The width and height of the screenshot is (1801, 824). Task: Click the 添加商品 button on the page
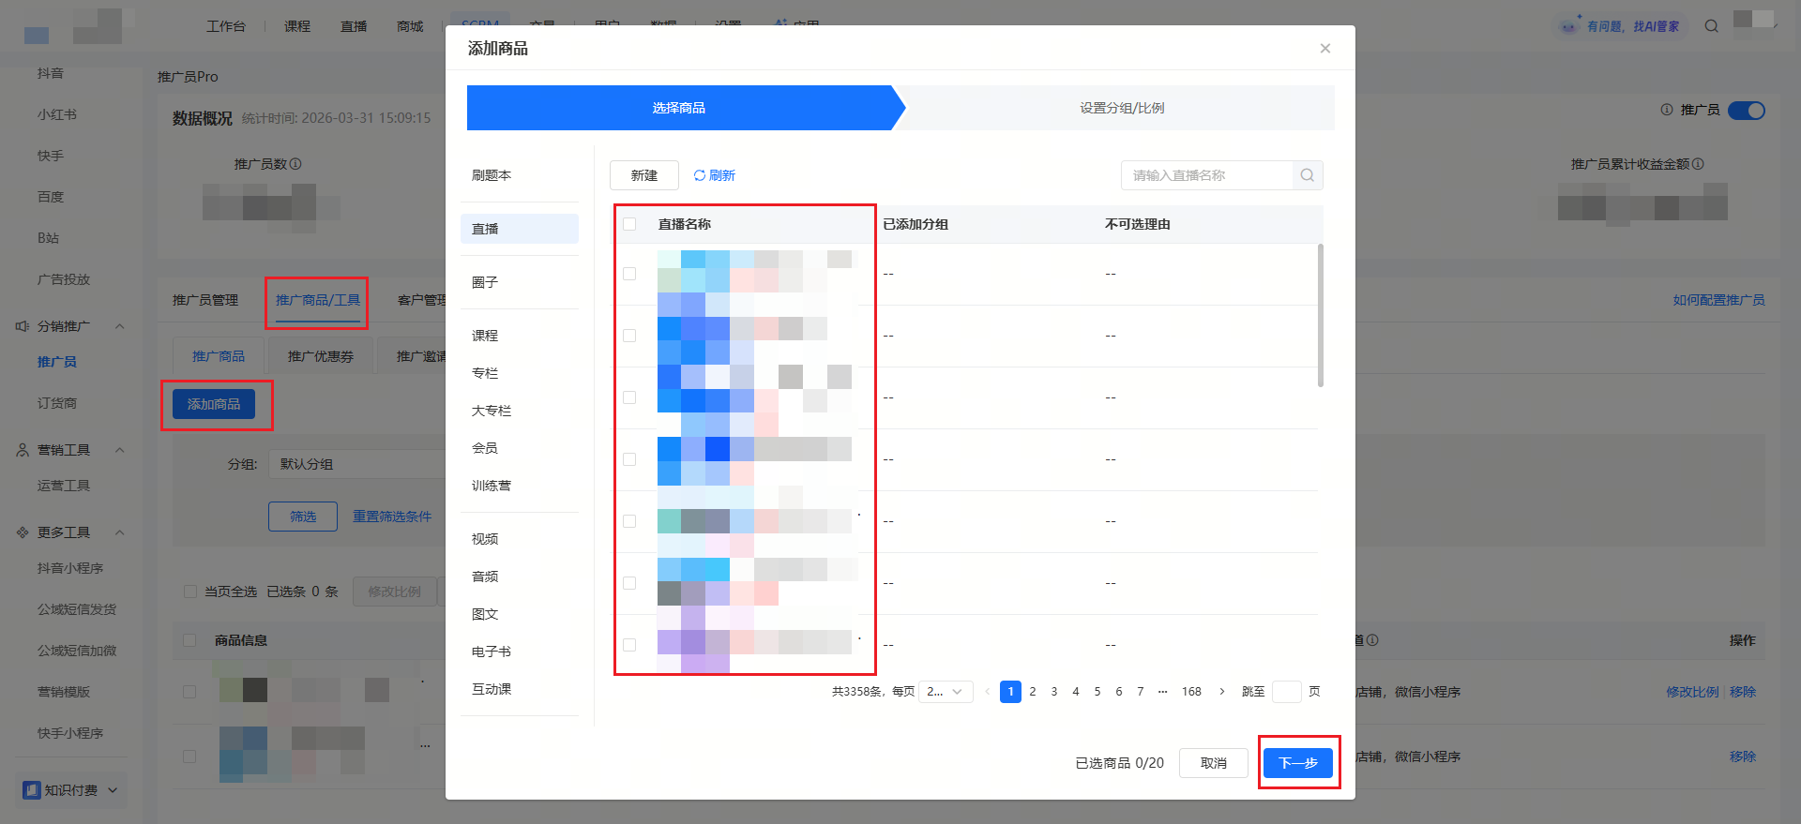214,404
